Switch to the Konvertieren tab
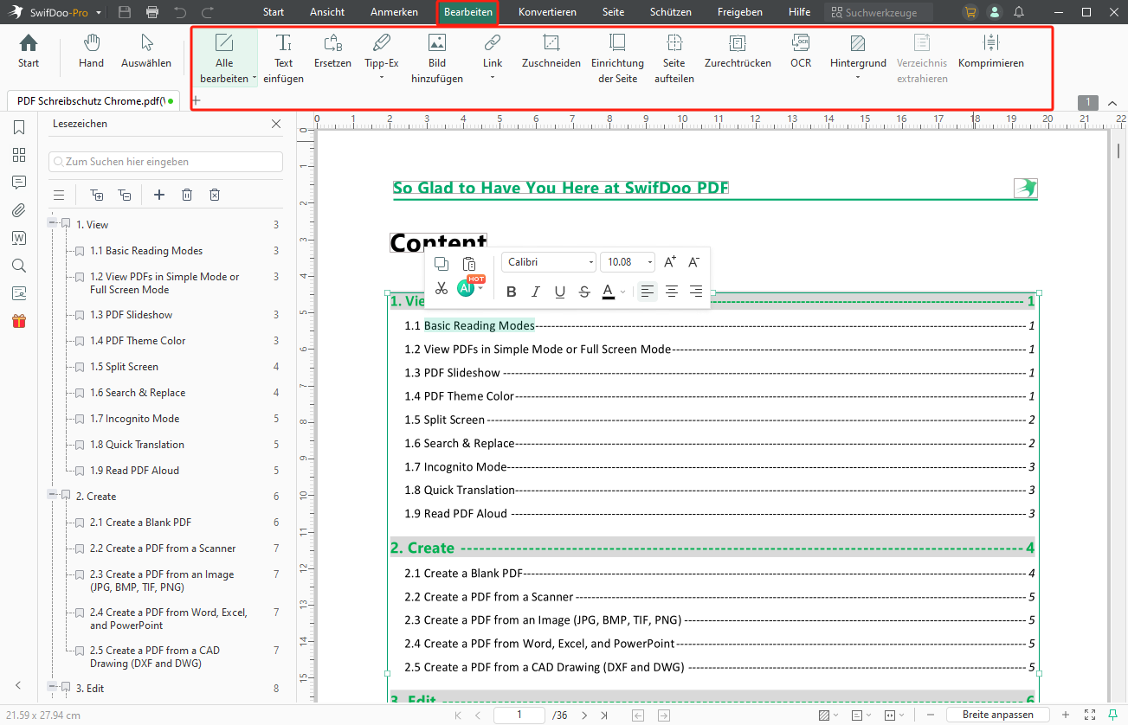Screen dimensions: 1128x725 [x=547, y=12]
